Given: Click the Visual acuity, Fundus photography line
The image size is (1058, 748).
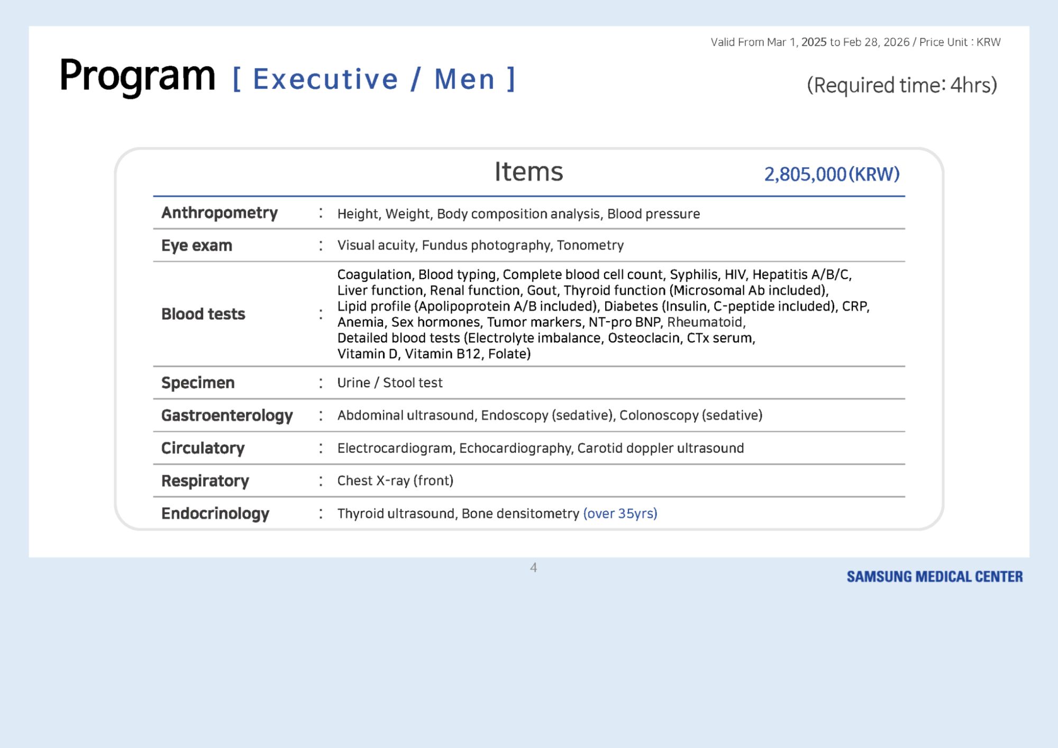Looking at the screenshot, I should tap(480, 245).
